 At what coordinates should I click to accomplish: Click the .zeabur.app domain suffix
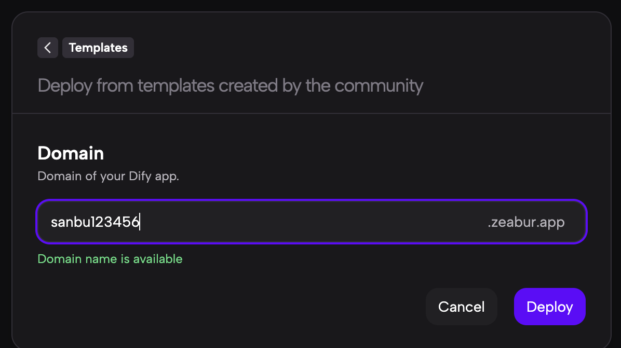pyautogui.click(x=526, y=222)
